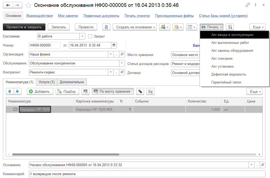270x178 pixels.
Task: Click the horizontal scrollbar of the table
Action: click(66, 154)
